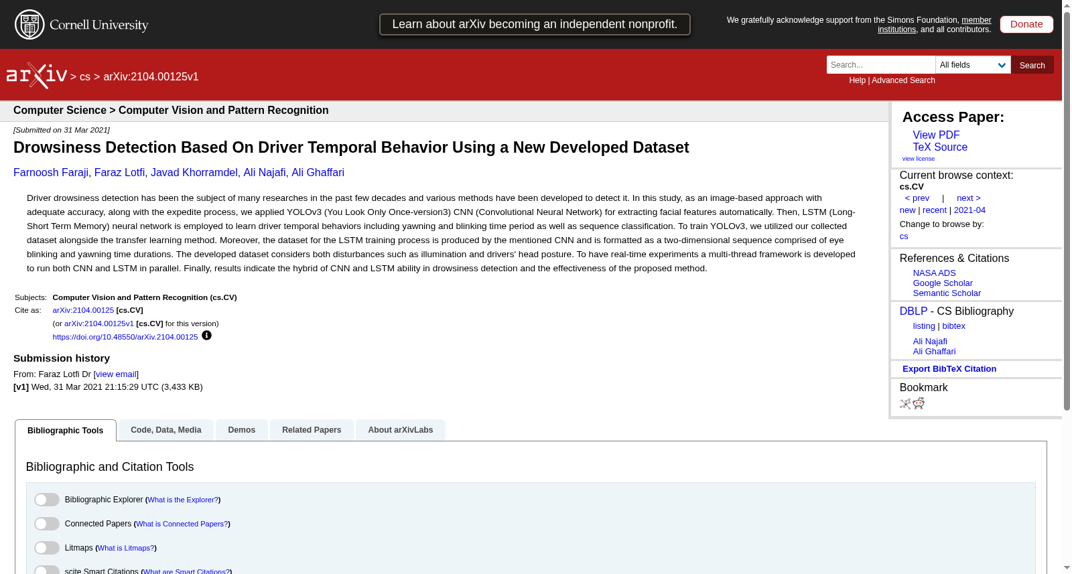Viewport: 1072px width, 574px height.
Task: Click the bibtex link
Action: 953,326
